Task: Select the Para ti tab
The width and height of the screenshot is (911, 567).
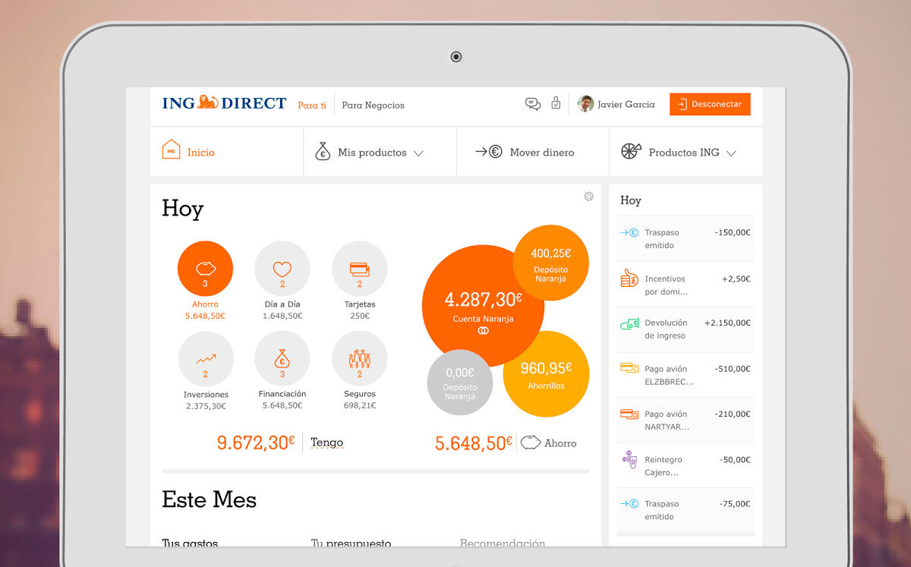Action: point(312,106)
